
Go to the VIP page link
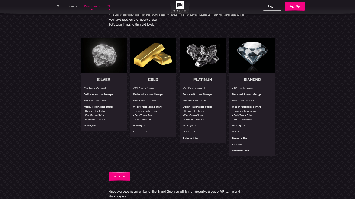[x=109, y=6]
